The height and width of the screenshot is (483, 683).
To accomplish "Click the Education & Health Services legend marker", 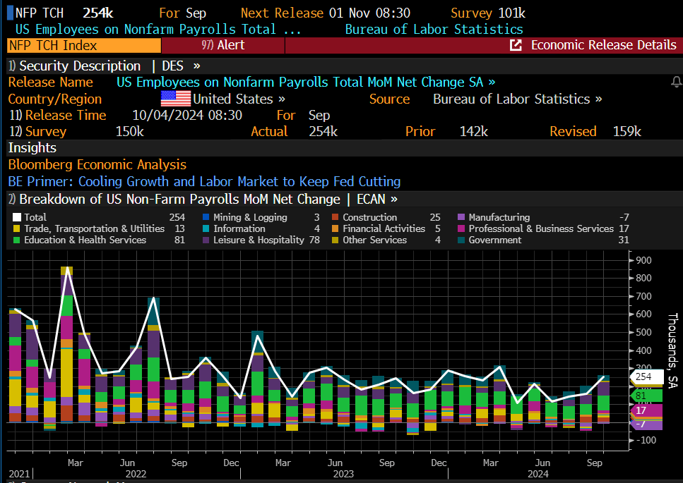I will coord(17,240).
